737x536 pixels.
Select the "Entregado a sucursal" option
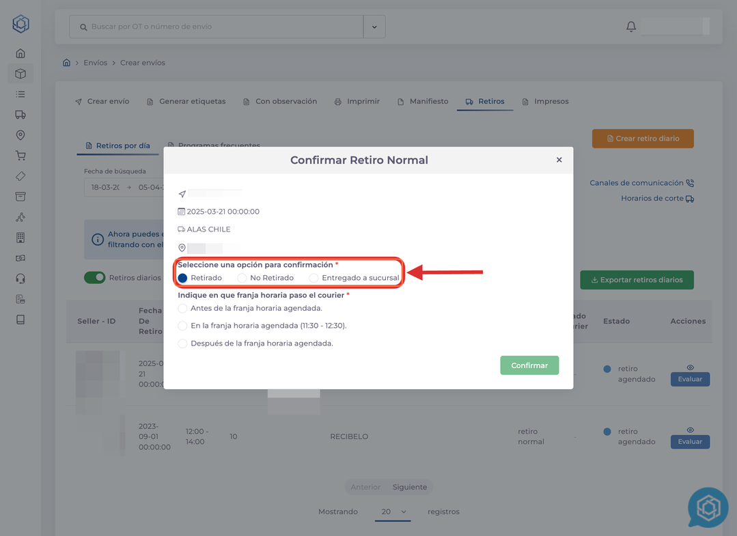point(314,278)
